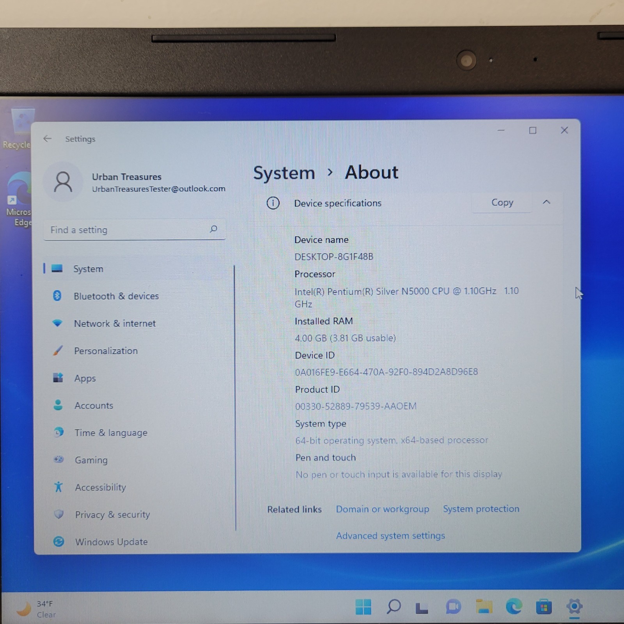Click the Privacy & security shield icon
624x624 pixels.
point(59,514)
